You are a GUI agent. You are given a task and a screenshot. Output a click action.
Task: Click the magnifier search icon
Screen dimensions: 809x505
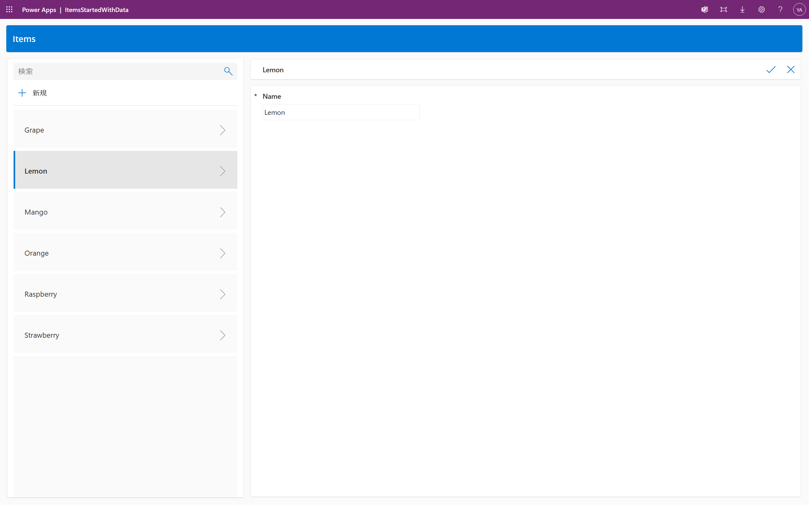(x=228, y=71)
